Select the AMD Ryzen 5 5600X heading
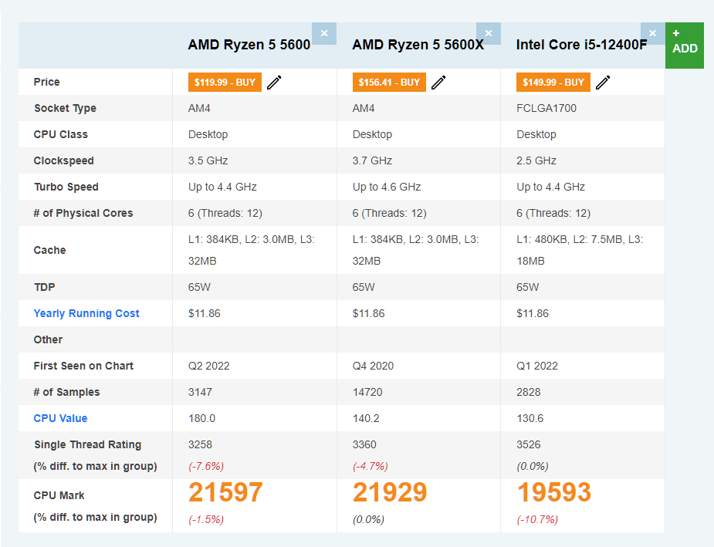 (418, 45)
